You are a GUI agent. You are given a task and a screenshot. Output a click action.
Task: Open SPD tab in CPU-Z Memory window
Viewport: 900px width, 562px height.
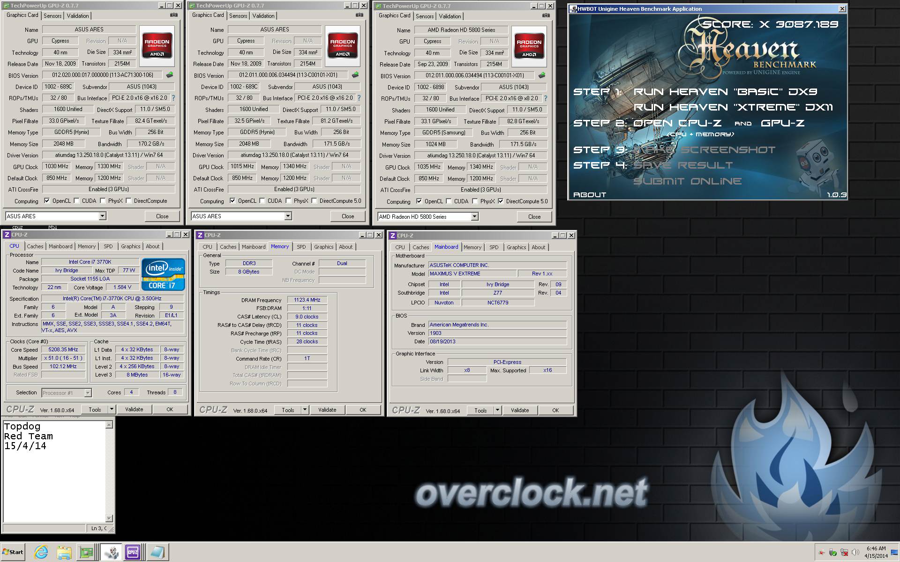(301, 247)
